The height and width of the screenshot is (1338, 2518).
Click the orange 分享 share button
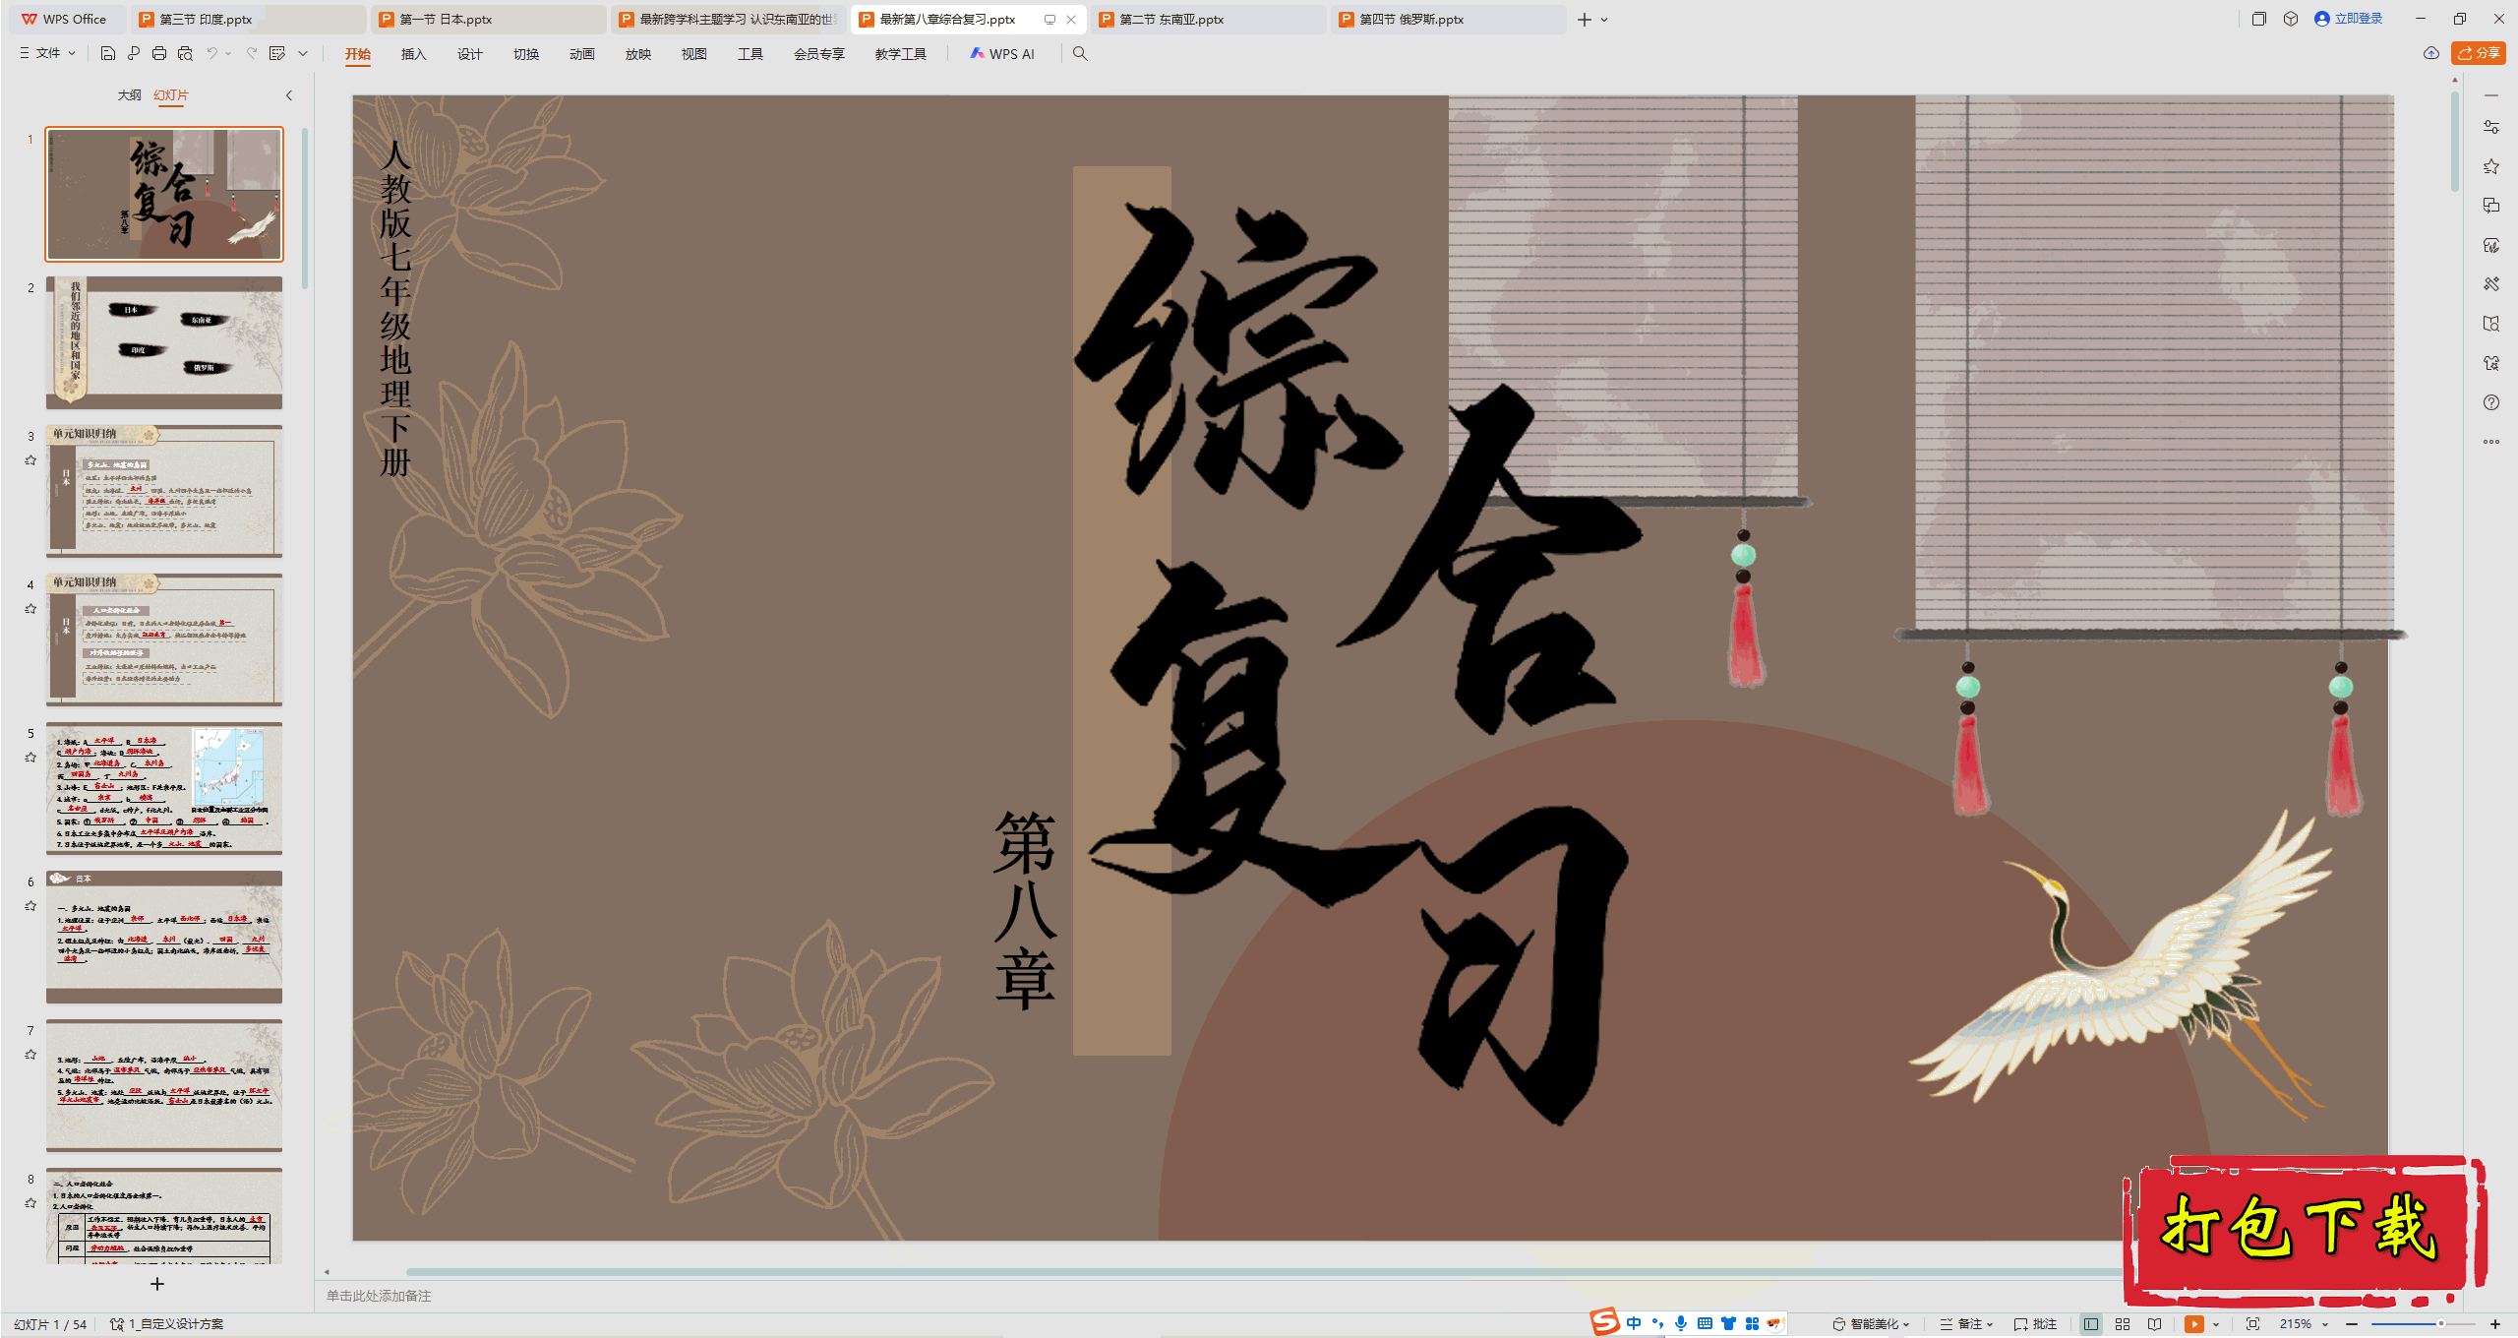pyautogui.click(x=2479, y=53)
